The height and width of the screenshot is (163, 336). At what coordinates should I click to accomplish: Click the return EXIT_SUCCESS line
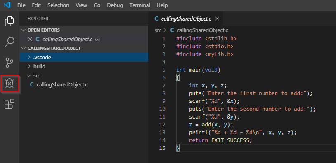[221, 140]
